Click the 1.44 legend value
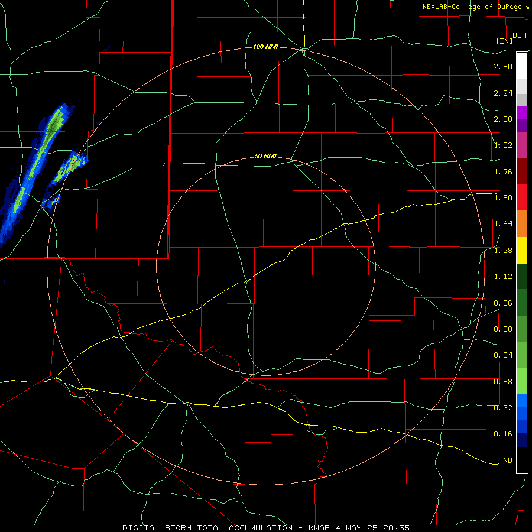Screen dimensions: 532x532 click(x=503, y=224)
